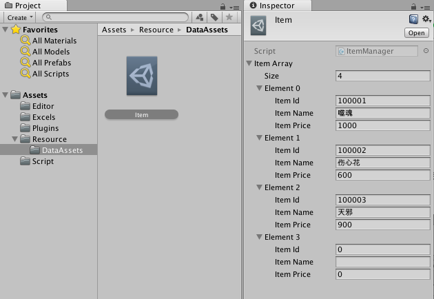Select the All Materials saved search
Image resolution: width=434 pixels, height=299 pixels.
pos(48,41)
